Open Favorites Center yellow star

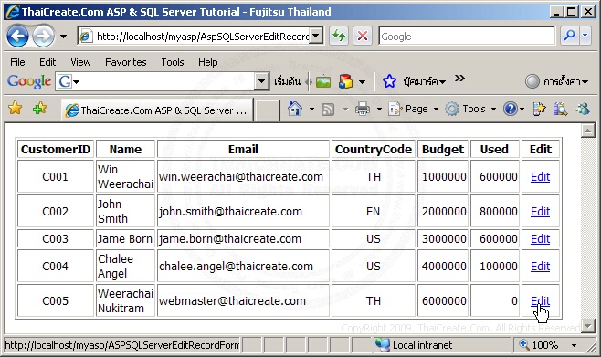tap(15, 109)
